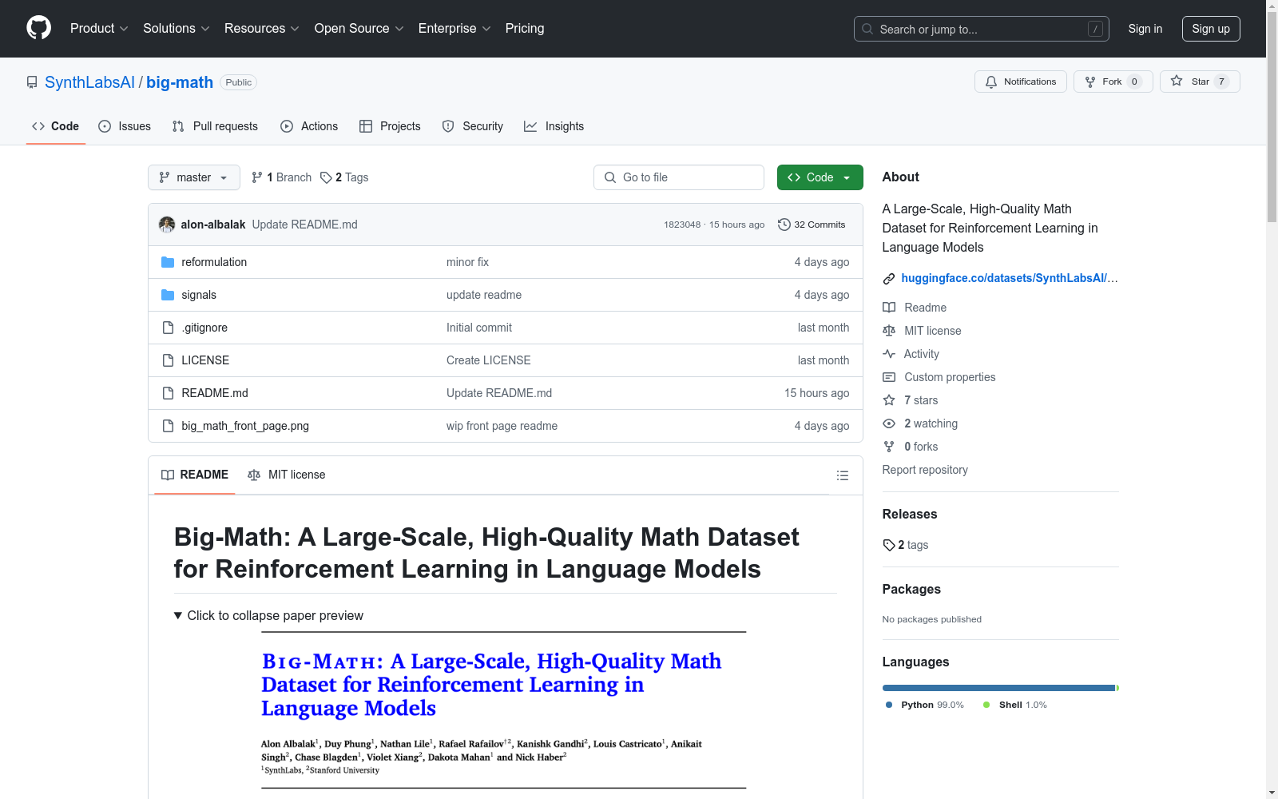This screenshot has width=1278, height=799.
Task: Click the 'minor fix' commit message
Action: coord(467,262)
